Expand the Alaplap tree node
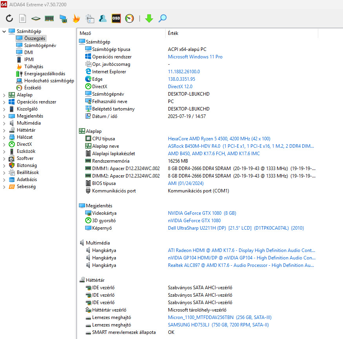 click(4, 95)
